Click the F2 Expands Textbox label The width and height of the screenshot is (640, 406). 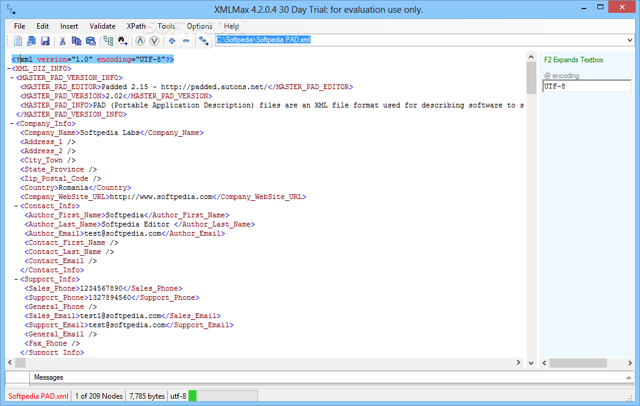(x=573, y=60)
